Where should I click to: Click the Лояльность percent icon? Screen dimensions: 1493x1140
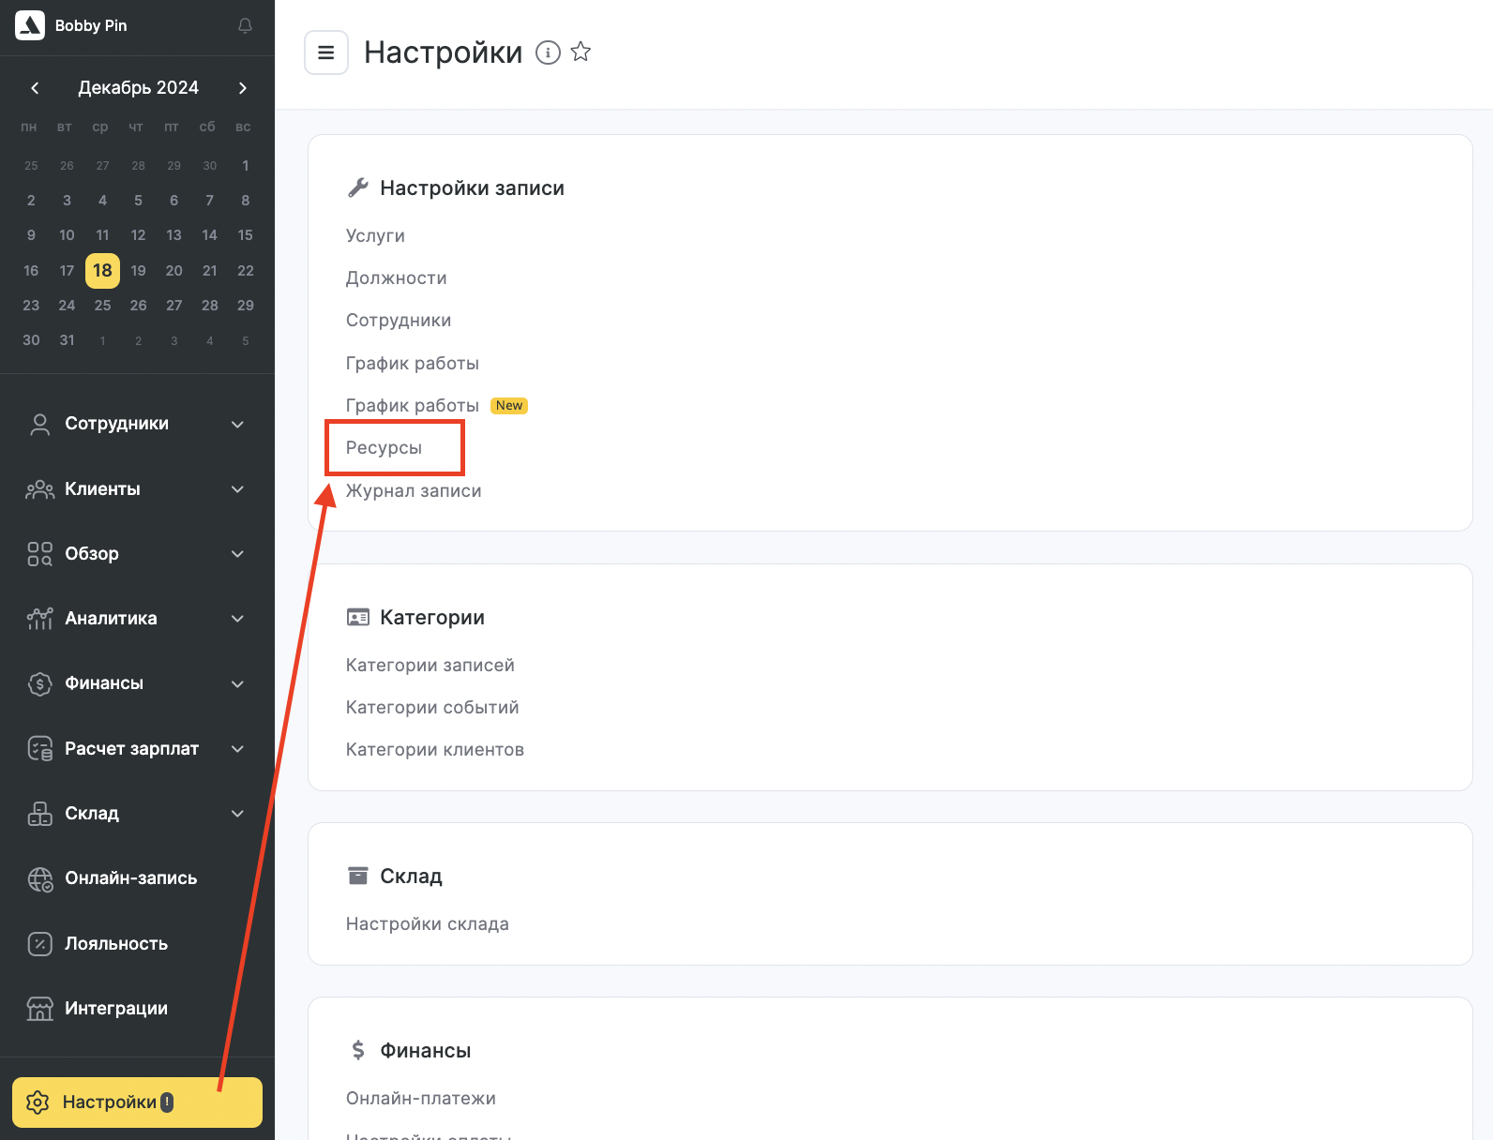[39, 943]
